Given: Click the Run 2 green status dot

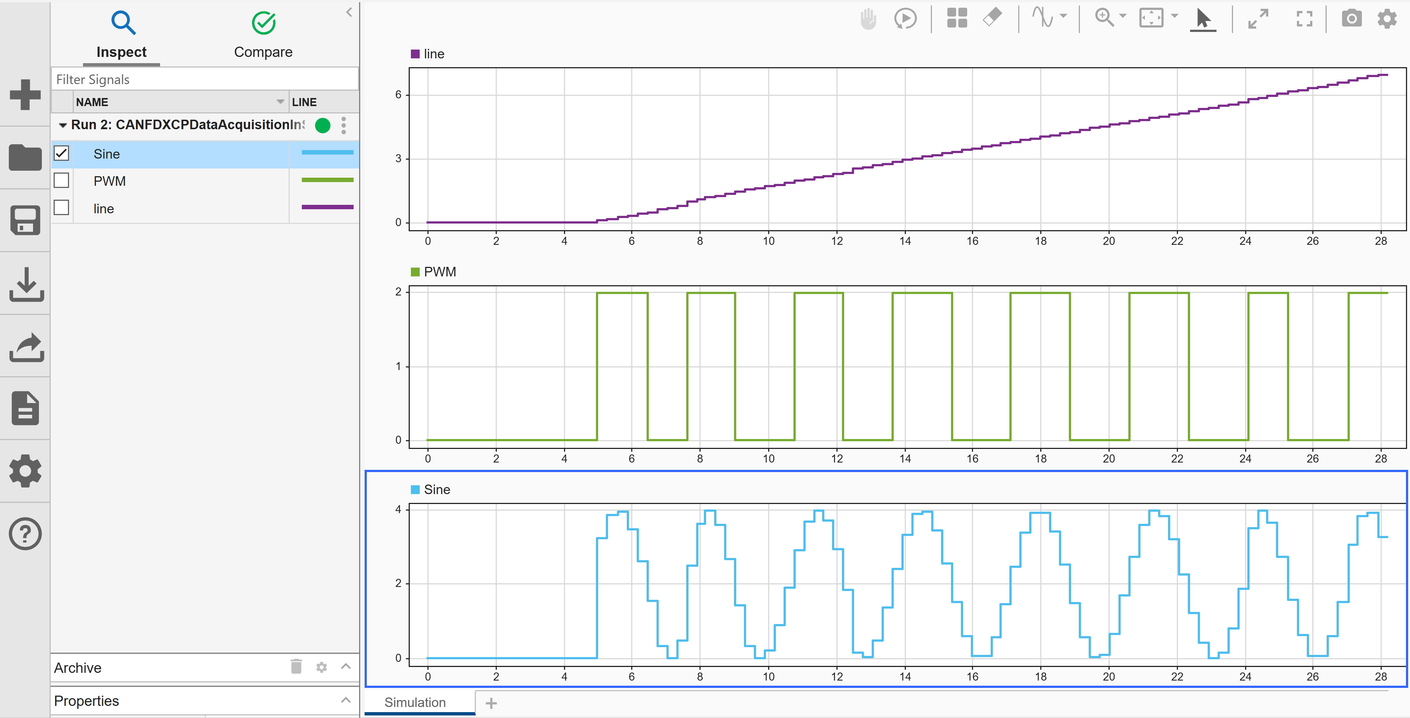Looking at the screenshot, I should [x=323, y=125].
